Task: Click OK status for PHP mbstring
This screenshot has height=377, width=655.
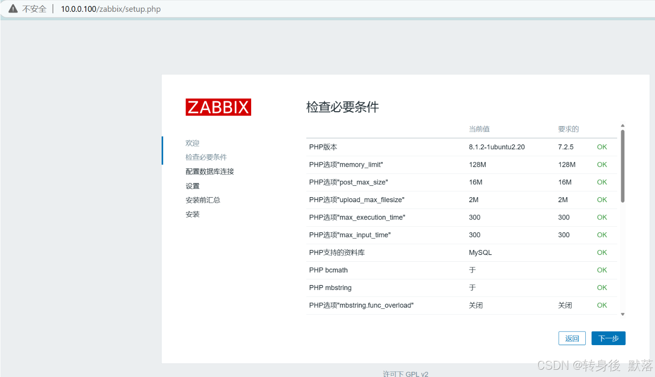Action: [602, 288]
